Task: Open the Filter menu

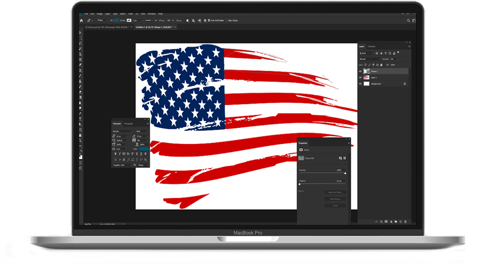Action: 130,14
